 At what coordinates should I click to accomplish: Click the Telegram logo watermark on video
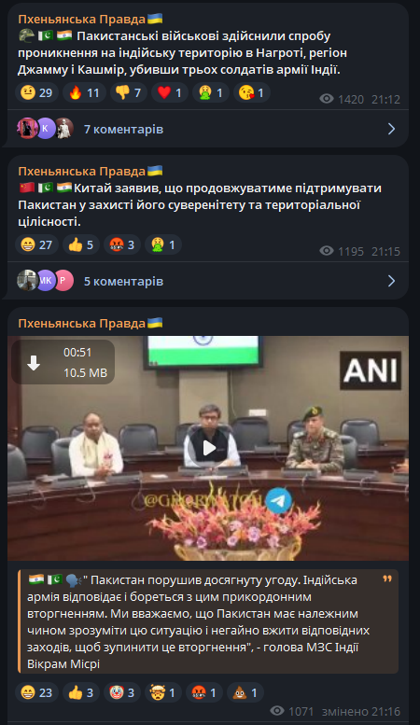click(x=279, y=501)
